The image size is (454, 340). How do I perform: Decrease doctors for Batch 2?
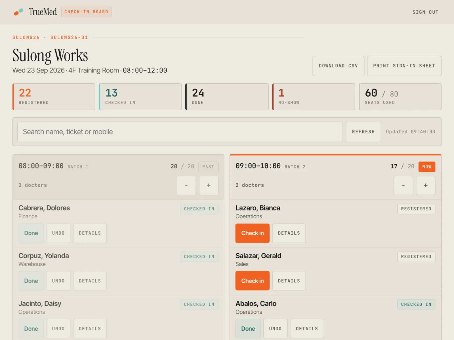403,185
